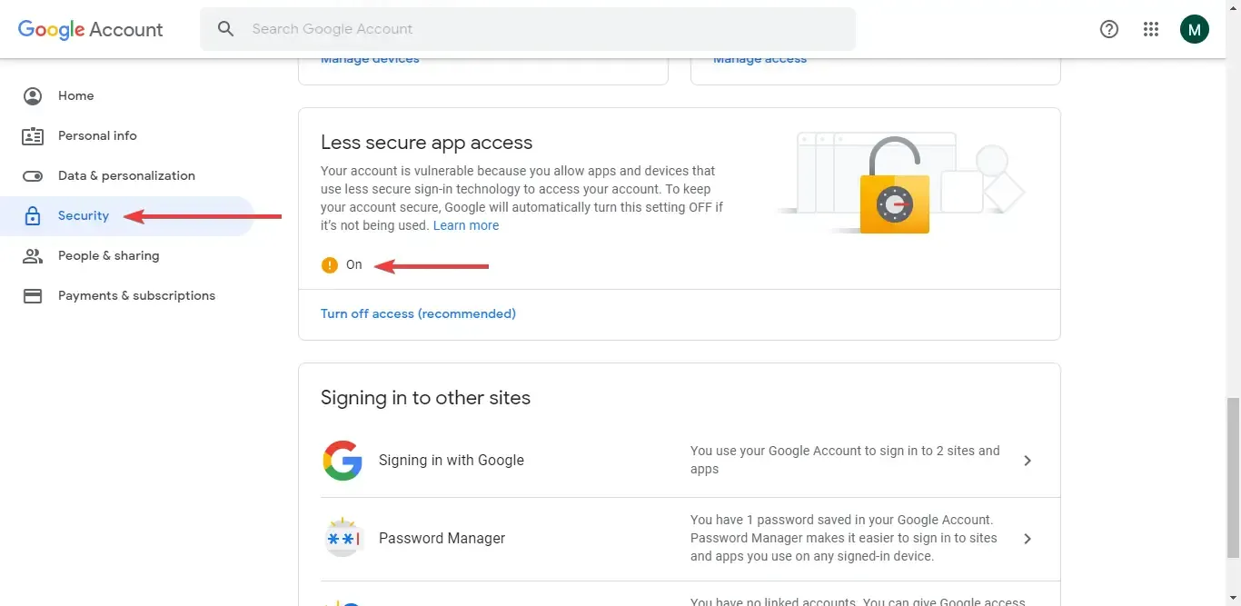
Task: Open the Help icon in the header
Action: coord(1108,28)
